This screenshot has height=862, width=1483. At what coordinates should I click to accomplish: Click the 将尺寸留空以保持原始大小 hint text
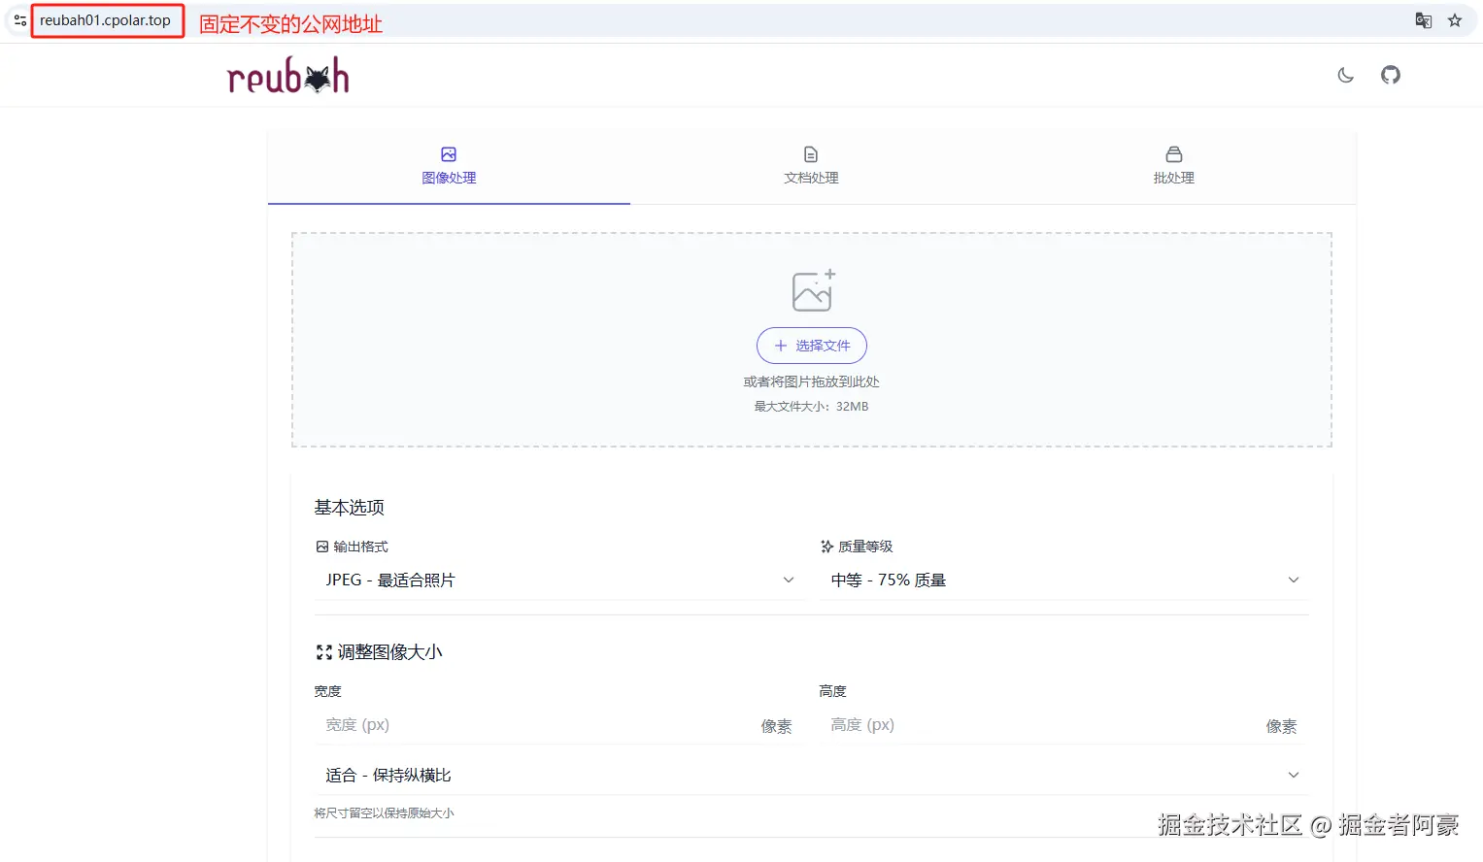pyautogui.click(x=384, y=813)
